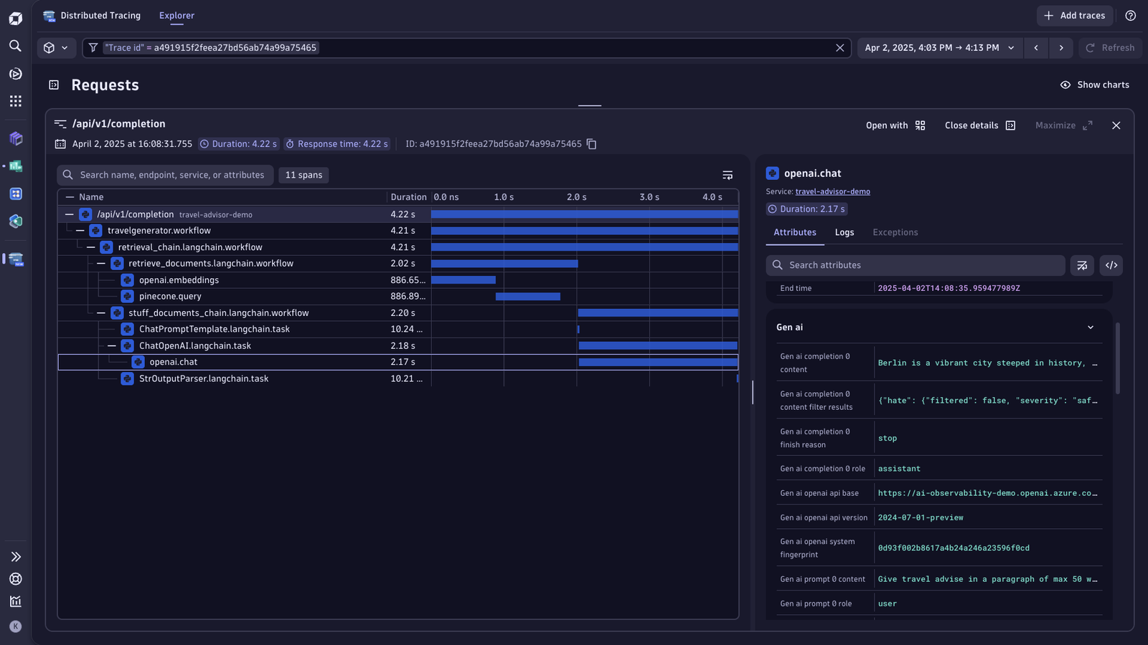Click the Response time: 4.22 s badge
The width and height of the screenshot is (1148, 645).
coord(337,144)
